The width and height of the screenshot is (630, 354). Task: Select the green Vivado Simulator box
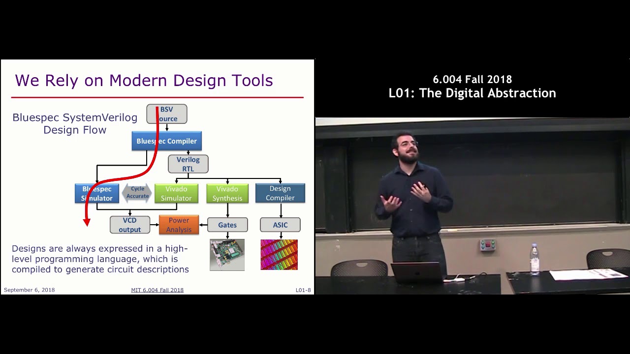coord(176,194)
